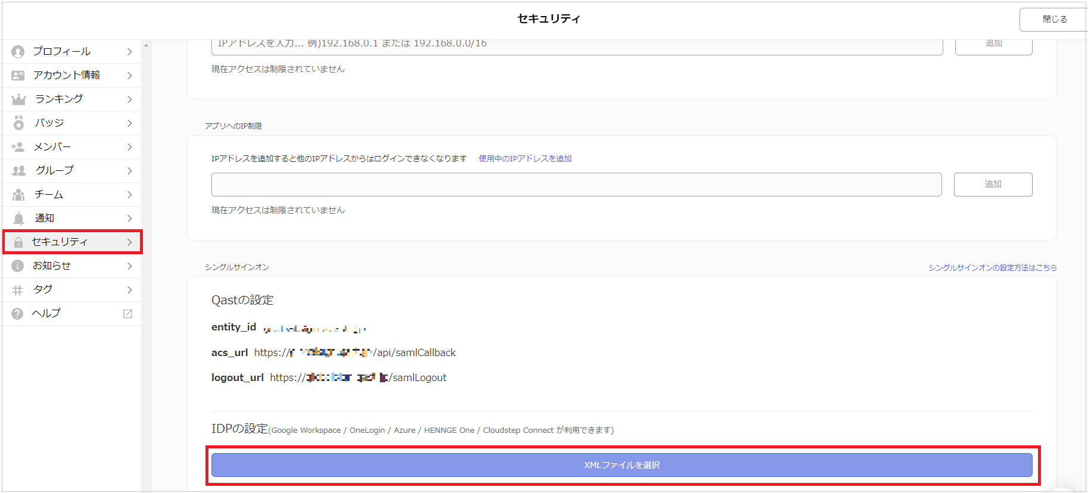Click the medal icon for バッジ
This screenshot has width=1088, height=493.
[18, 123]
